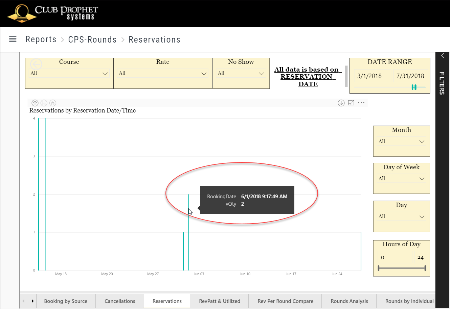The height and width of the screenshot is (309, 450).
Task: Open the hamburger navigation menu
Action: coord(13,39)
